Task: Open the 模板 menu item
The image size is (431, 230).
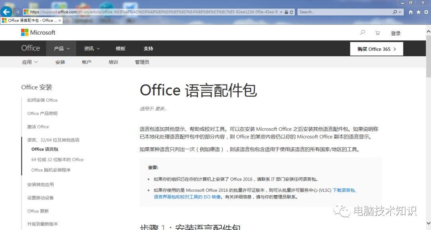Action: pyautogui.click(x=121, y=48)
